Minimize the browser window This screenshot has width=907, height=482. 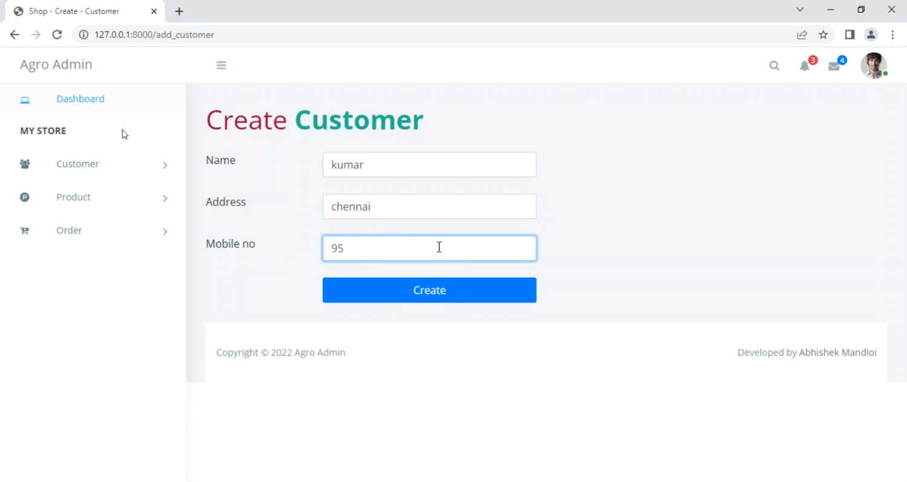coord(831,10)
